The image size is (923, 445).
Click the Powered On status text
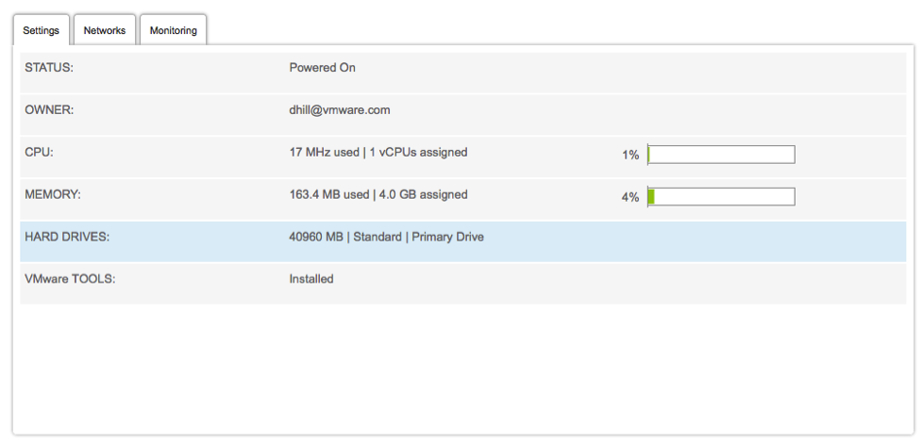click(x=322, y=68)
